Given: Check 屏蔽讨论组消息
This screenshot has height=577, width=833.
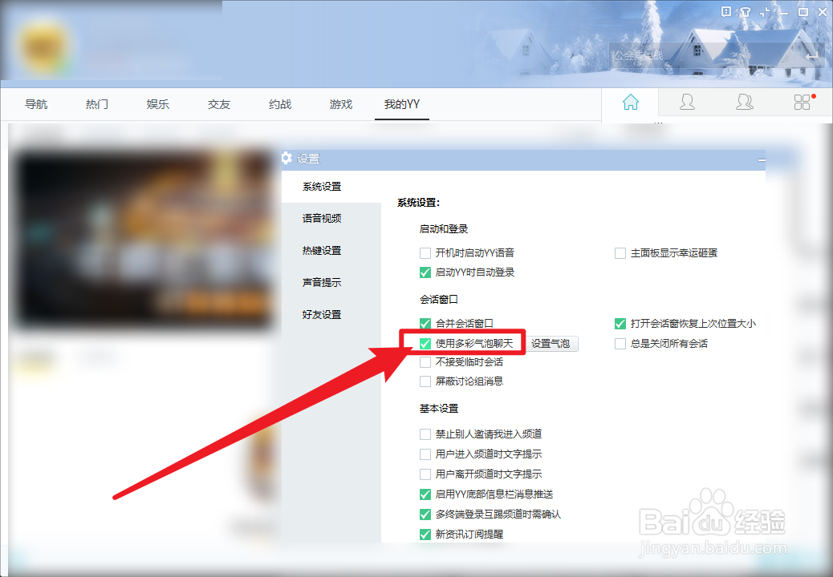Looking at the screenshot, I should (425, 381).
